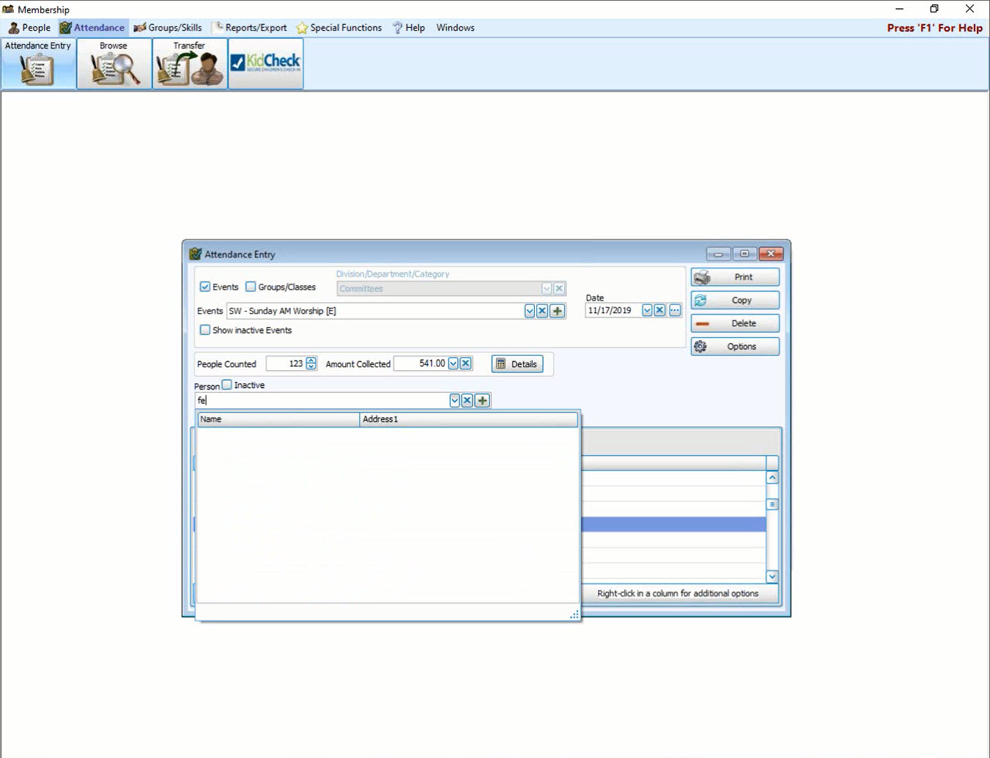Viewport: 990px width, 758px height.
Task: Expand the Events dropdown list
Action: [x=529, y=311]
